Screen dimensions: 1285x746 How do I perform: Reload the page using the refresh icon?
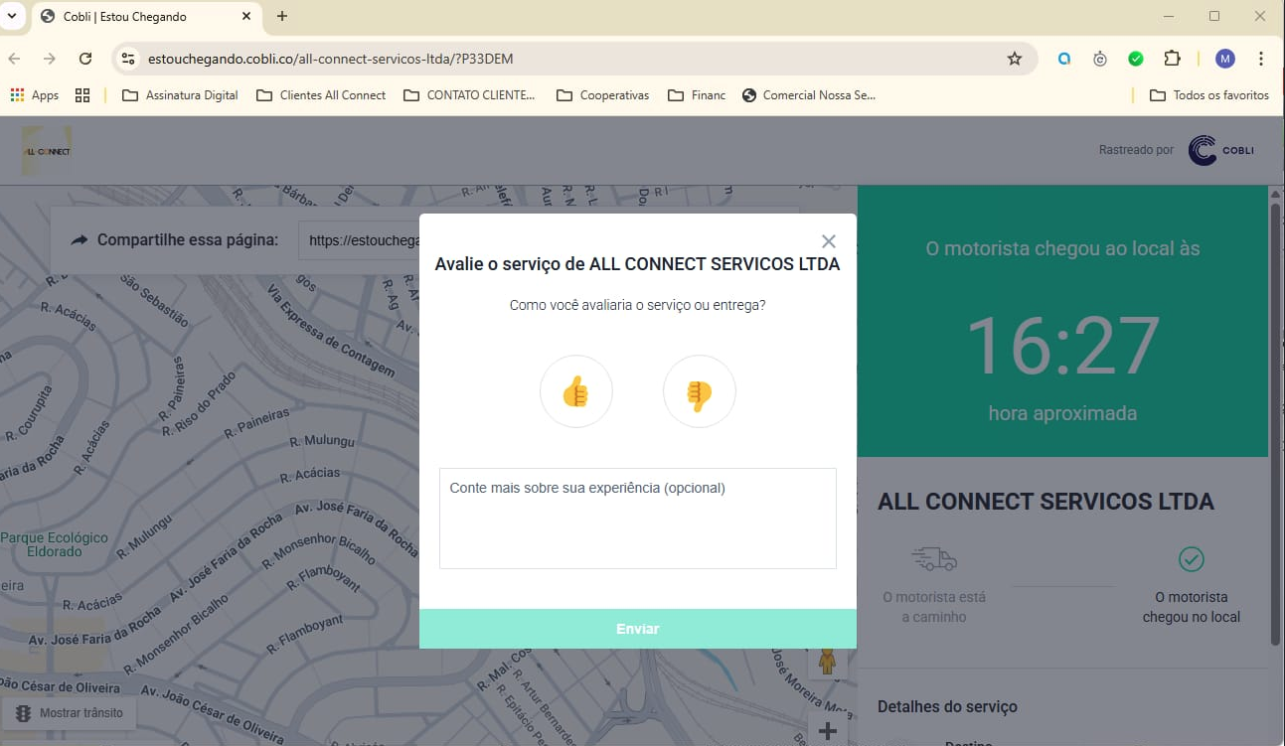click(x=85, y=59)
